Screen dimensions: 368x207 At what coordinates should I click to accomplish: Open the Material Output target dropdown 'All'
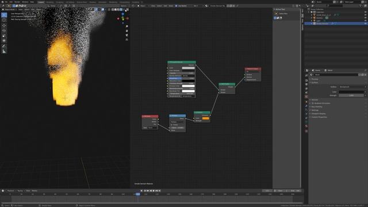click(x=253, y=71)
